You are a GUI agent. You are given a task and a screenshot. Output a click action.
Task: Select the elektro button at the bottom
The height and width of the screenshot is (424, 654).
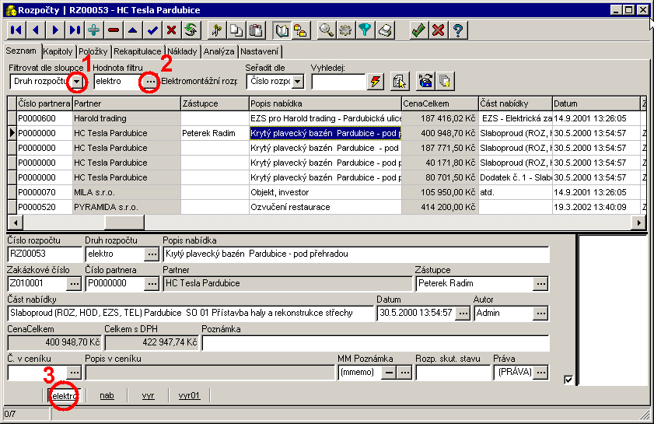pos(64,395)
